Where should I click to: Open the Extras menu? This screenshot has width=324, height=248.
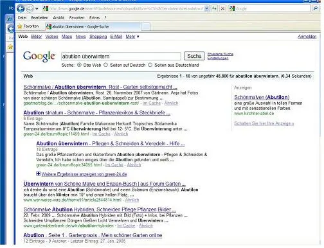[x=94, y=18]
